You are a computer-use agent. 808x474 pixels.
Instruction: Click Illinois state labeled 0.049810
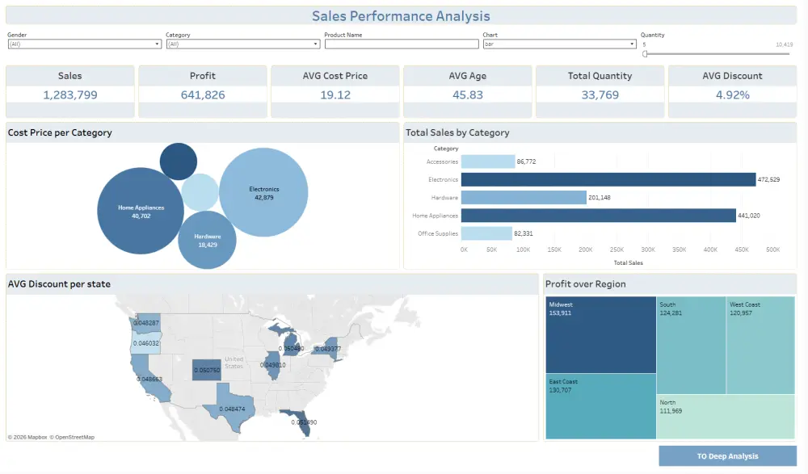(x=272, y=365)
